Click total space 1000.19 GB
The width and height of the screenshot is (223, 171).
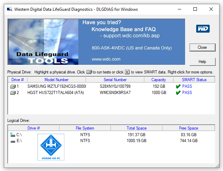coord(136,141)
